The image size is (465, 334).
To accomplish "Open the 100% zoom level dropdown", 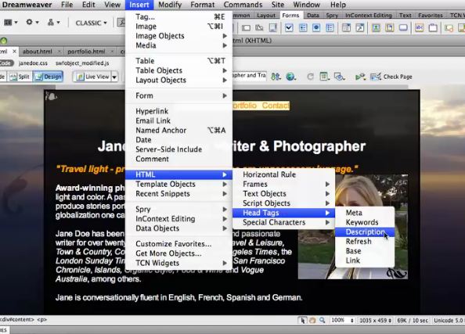I will 343,321.
